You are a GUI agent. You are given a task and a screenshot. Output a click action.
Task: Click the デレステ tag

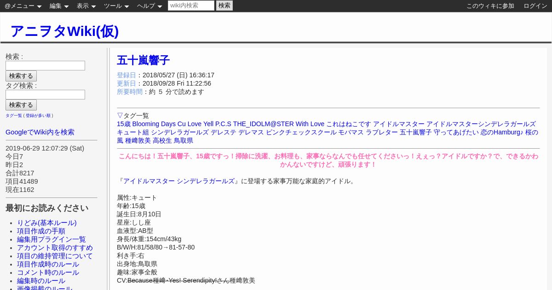[224, 132]
